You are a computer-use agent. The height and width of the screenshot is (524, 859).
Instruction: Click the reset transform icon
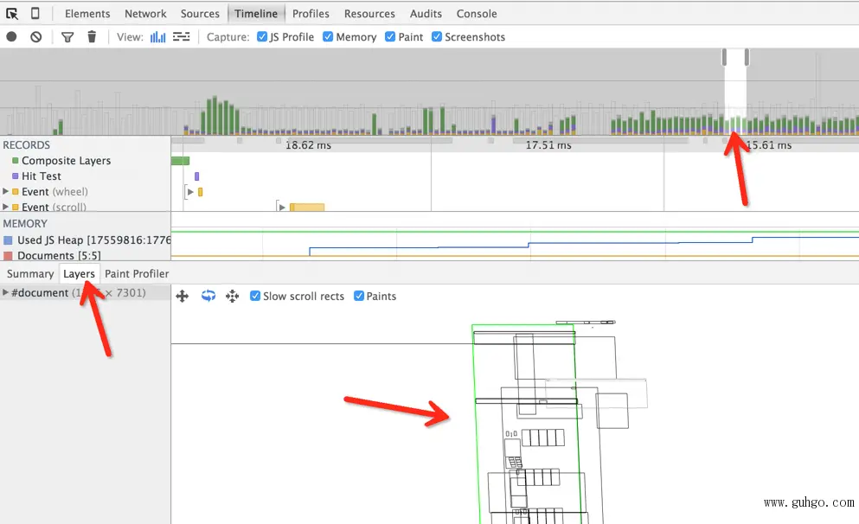[x=233, y=297]
